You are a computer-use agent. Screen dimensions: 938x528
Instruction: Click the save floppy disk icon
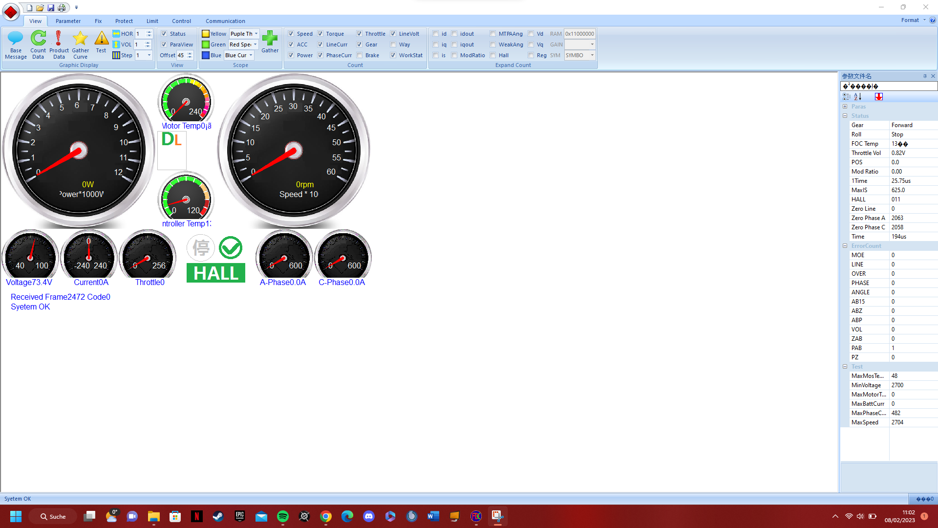[x=51, y=8]
